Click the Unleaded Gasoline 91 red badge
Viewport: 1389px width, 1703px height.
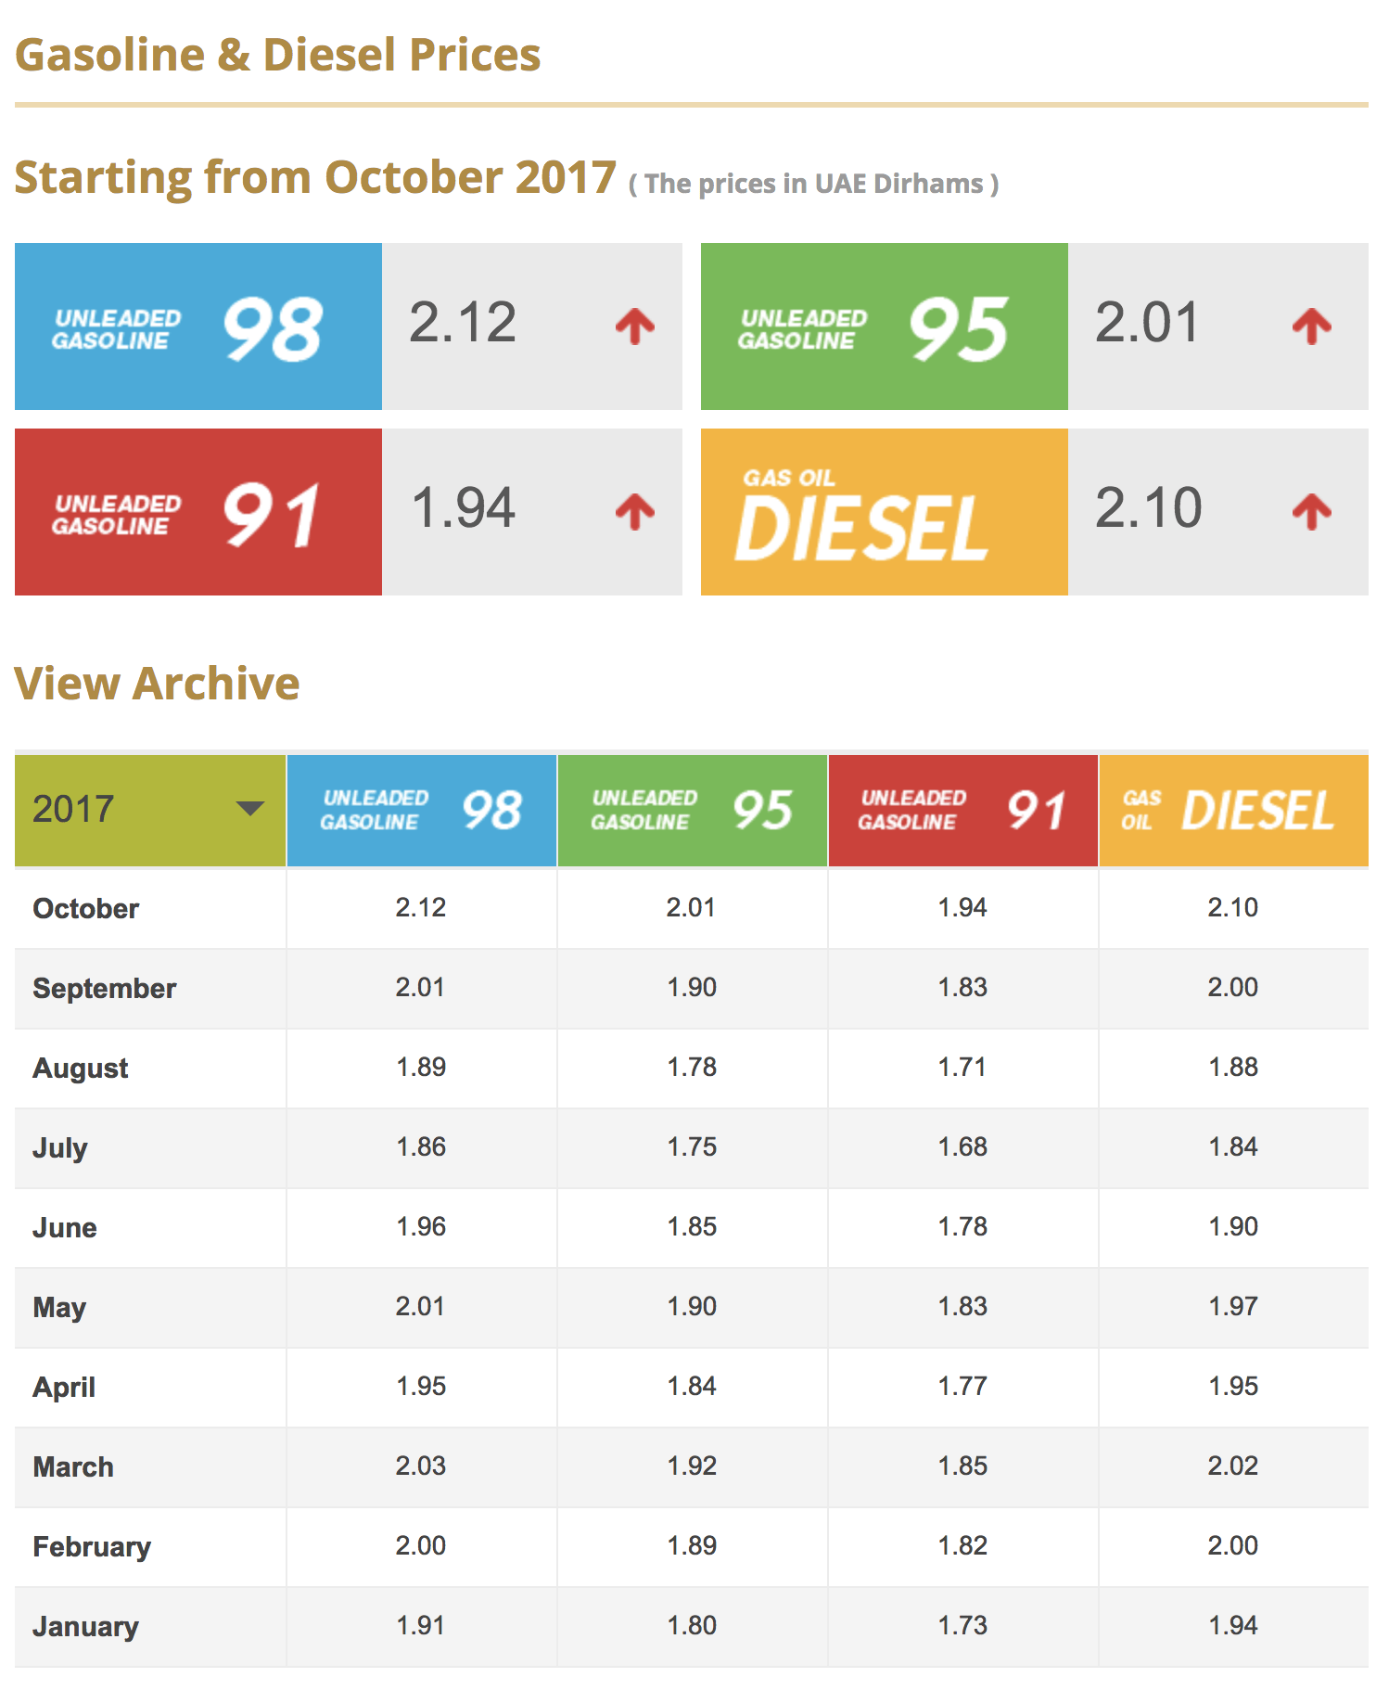coord(198,511)
